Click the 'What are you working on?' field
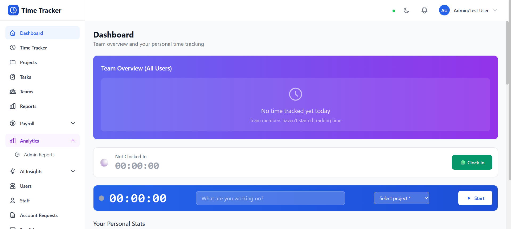This screenshot has height=229, width=511. pyautogui.click(x=270, y=198)
